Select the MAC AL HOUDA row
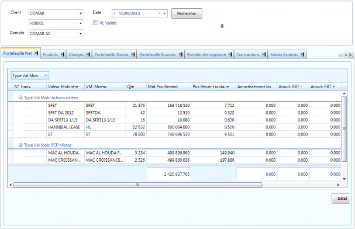 click(177, 153)
